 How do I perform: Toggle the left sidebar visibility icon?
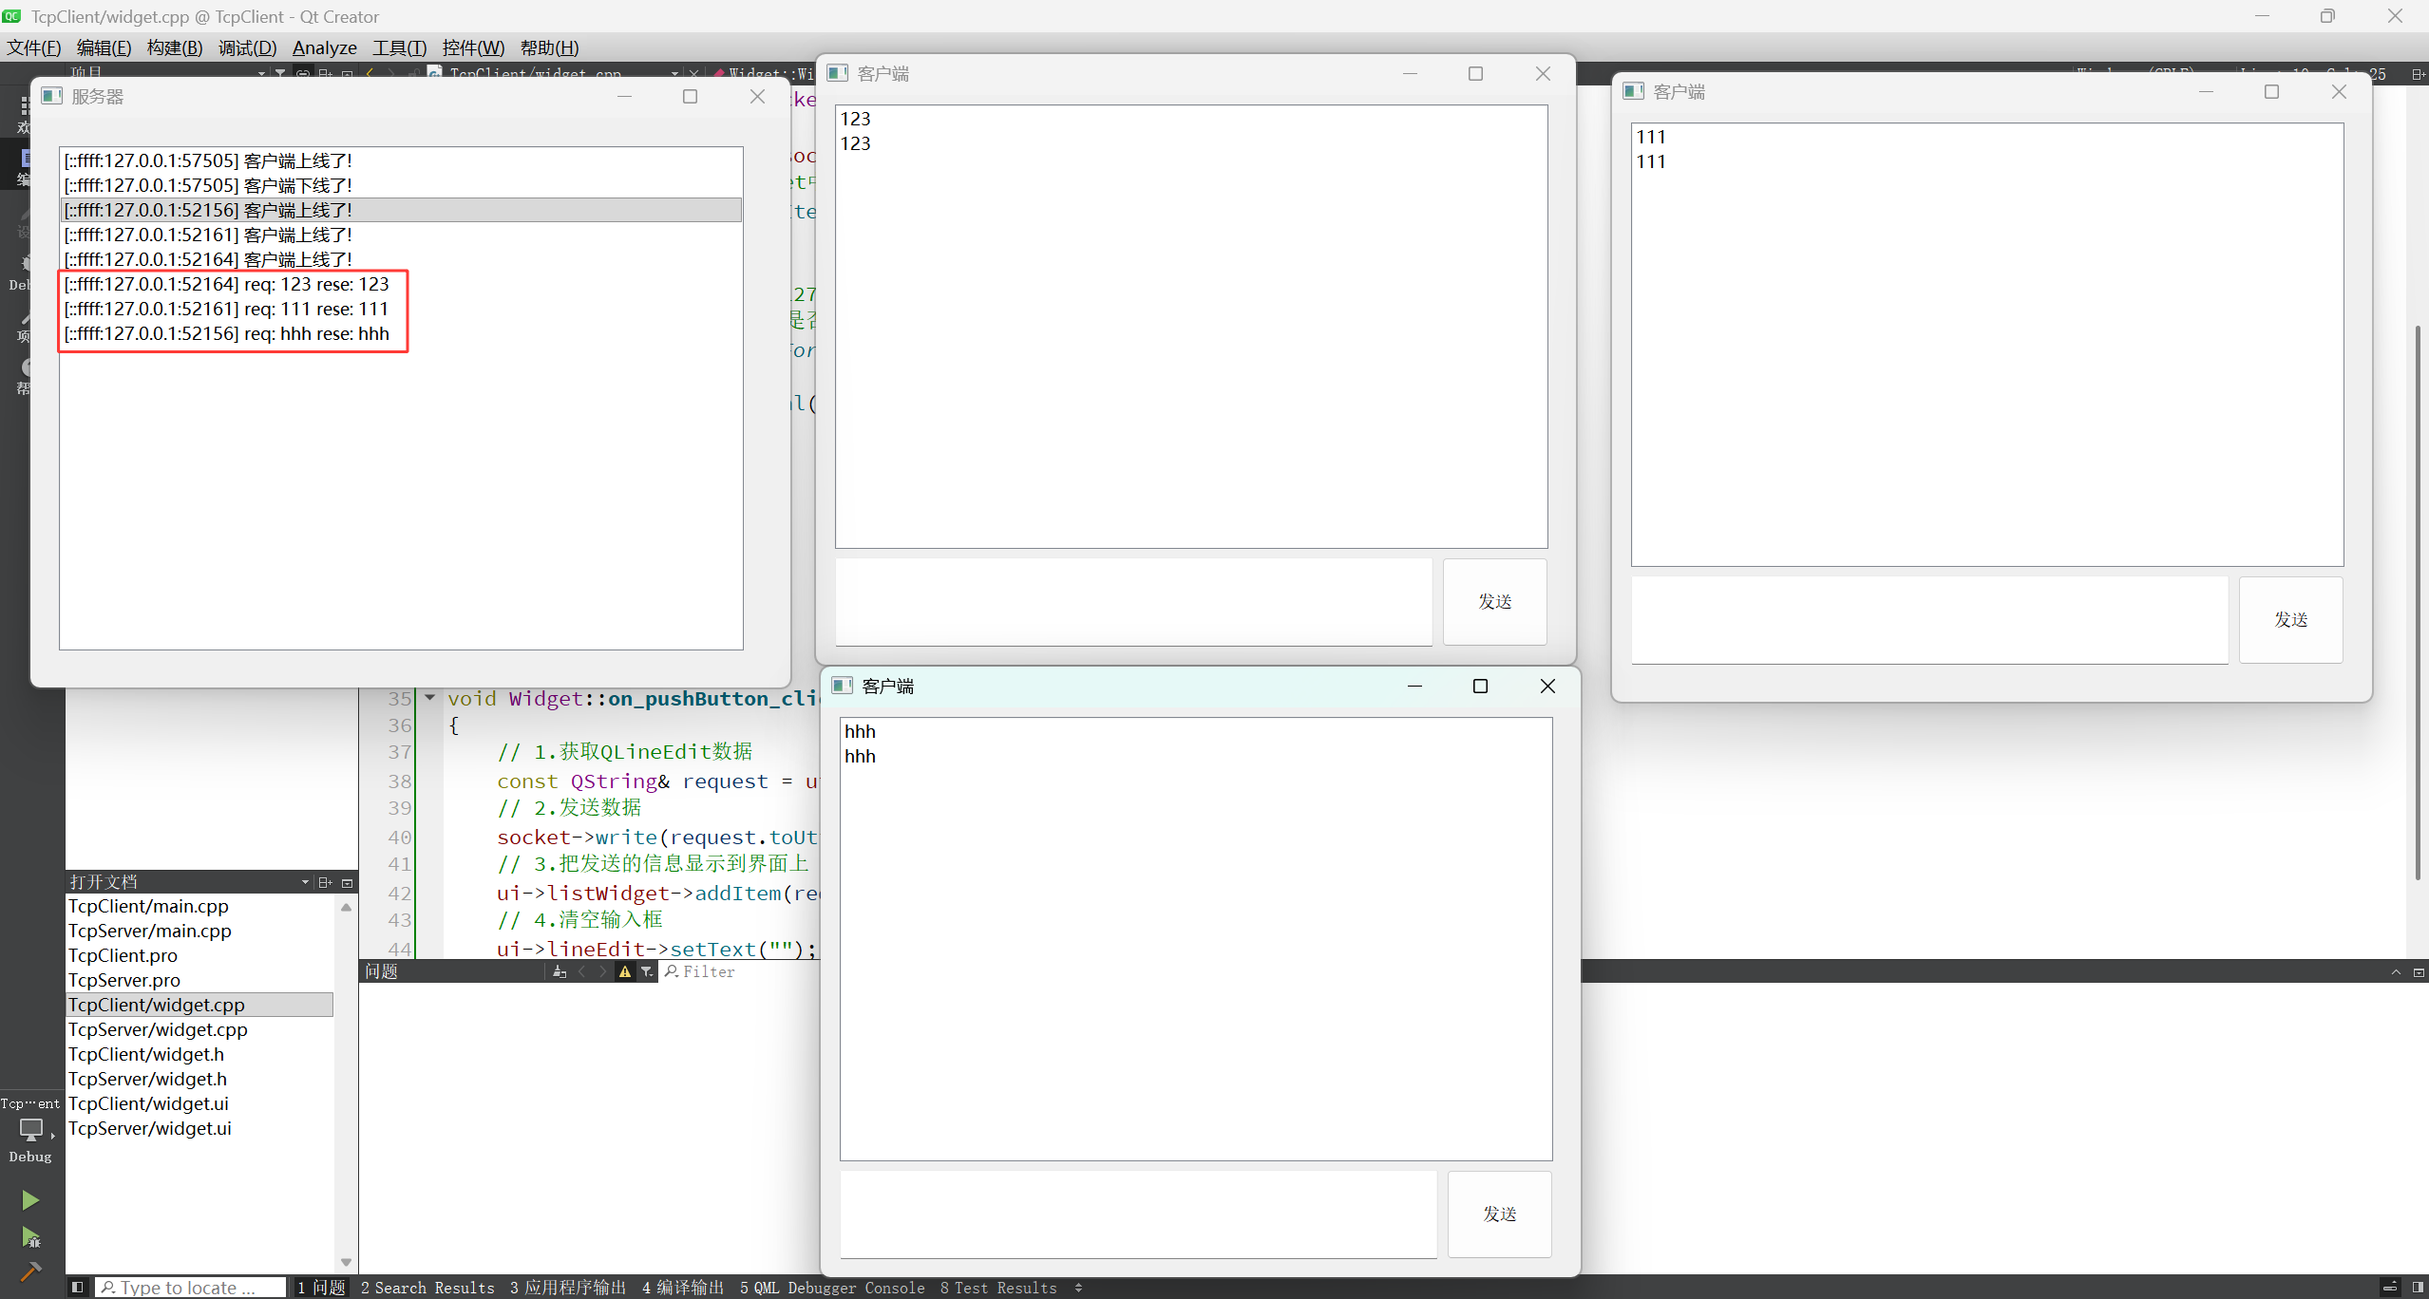coord(78,1288)
